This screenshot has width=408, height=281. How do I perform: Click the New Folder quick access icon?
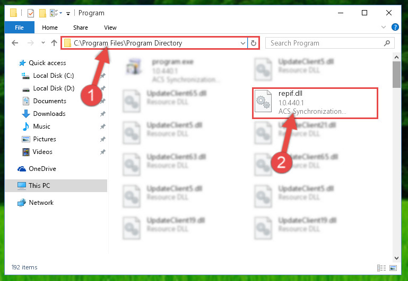42,13
